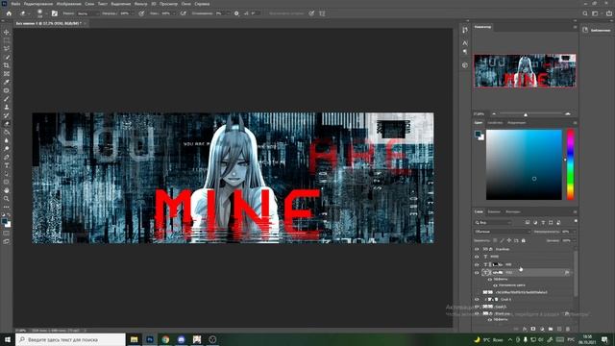This screenshot has height=346, width=615.
Task: Open the Libraries (Библиотеки) panel icon
Action: pyautogui.click(x=585, y=30)
